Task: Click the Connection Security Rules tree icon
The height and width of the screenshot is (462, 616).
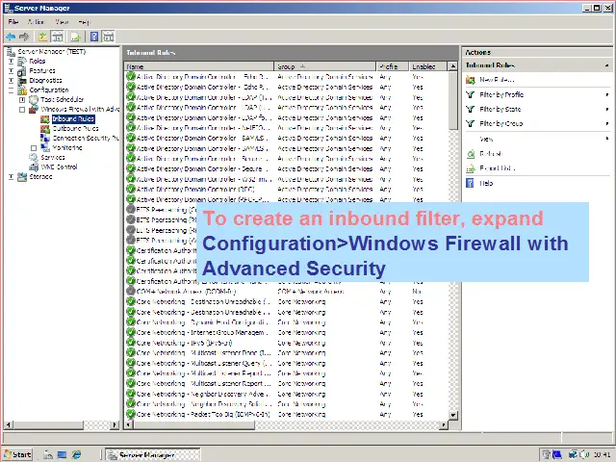Action: [x=45, y=138]
